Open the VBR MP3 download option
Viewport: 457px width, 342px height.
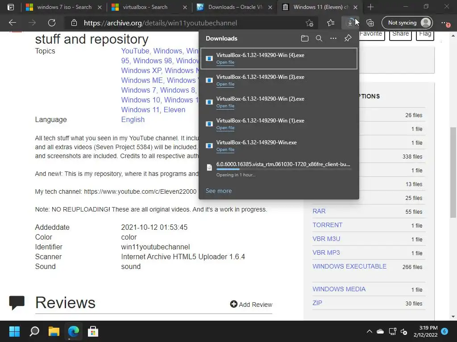tap(326, 252)
